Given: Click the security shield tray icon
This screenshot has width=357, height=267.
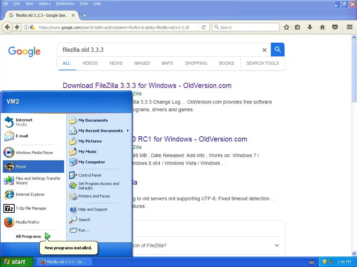Looking at the screenshot, I should (x=325, y=262).
